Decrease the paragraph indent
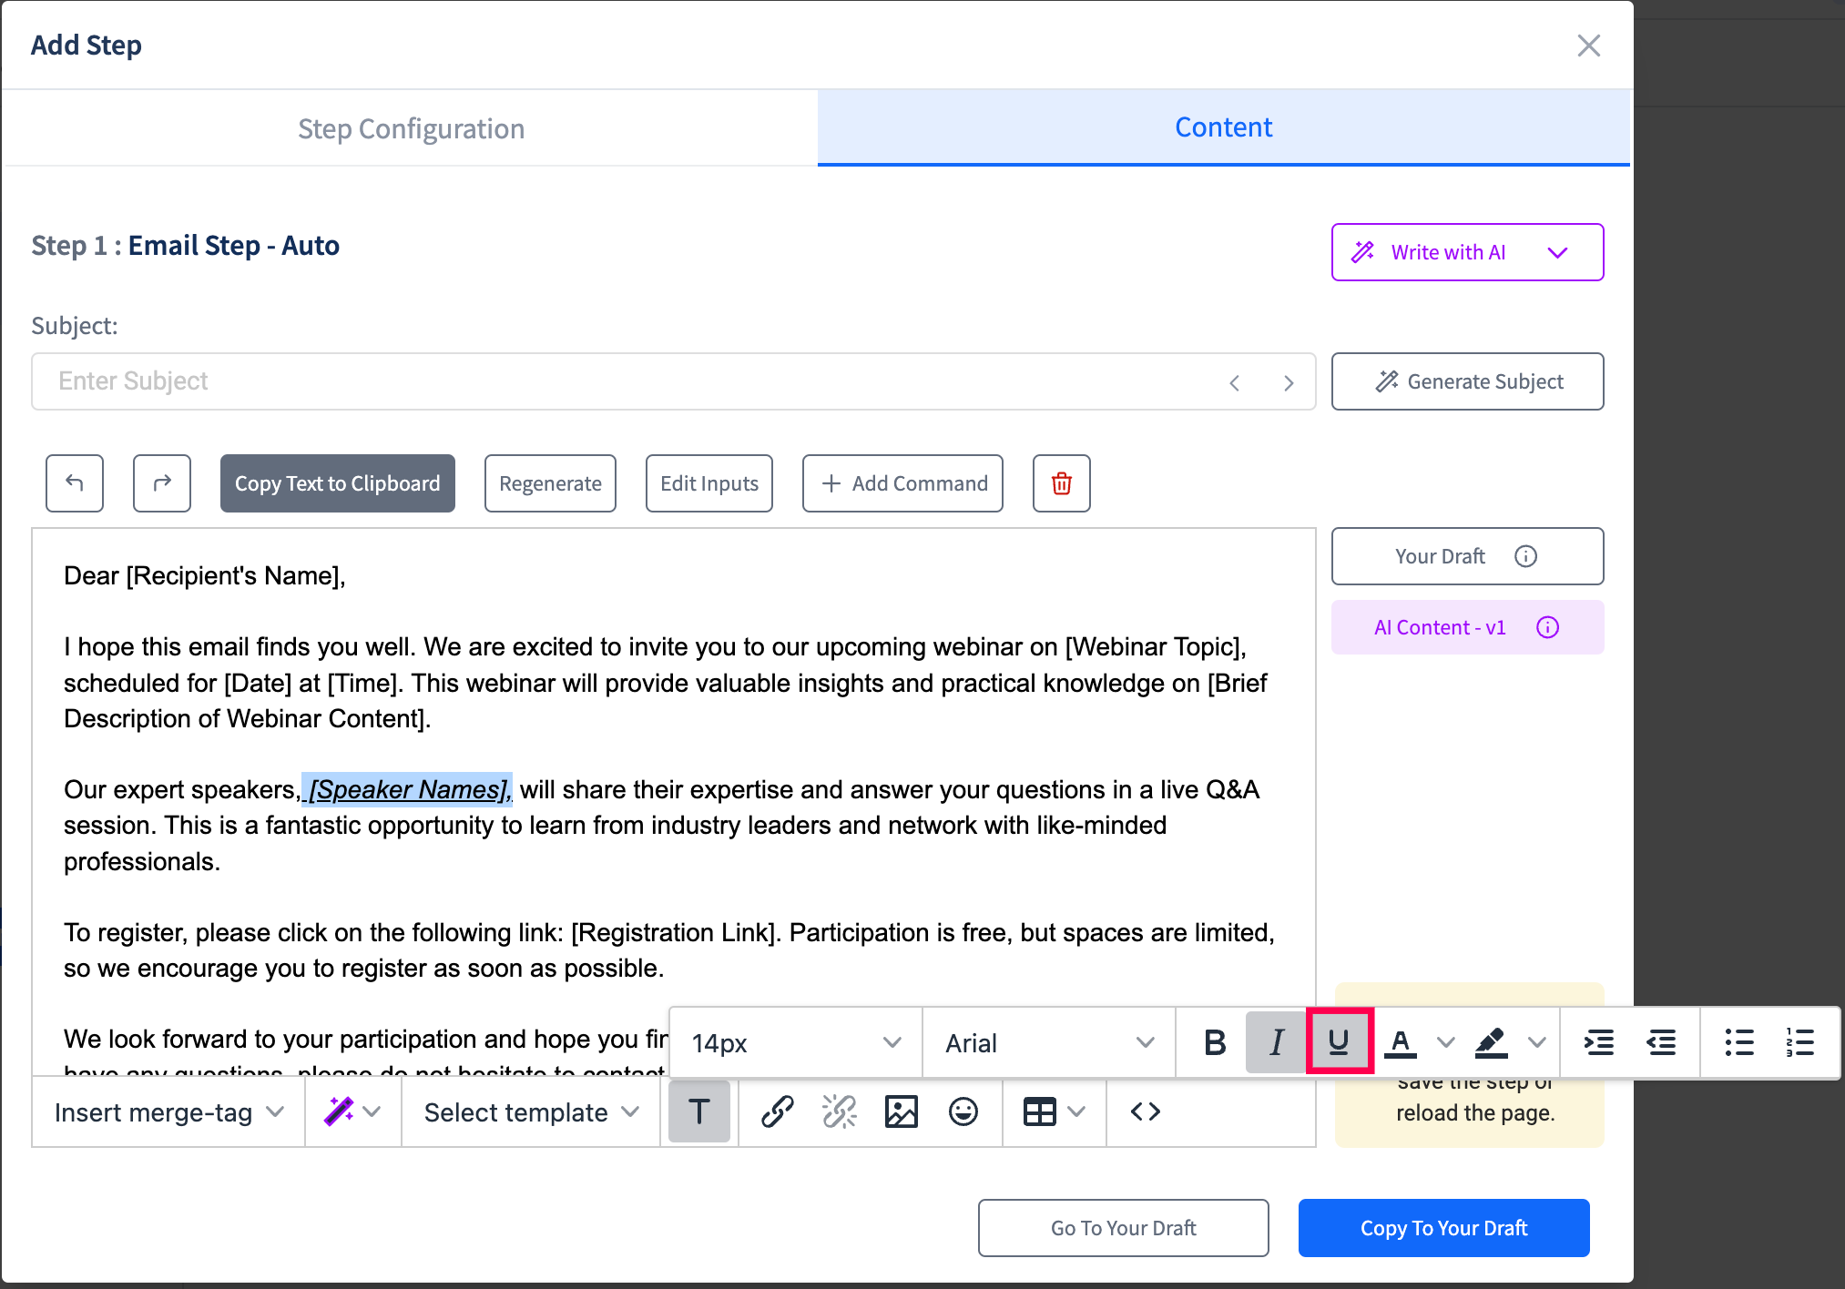1845x1289 pixels. point(1662,1042)
